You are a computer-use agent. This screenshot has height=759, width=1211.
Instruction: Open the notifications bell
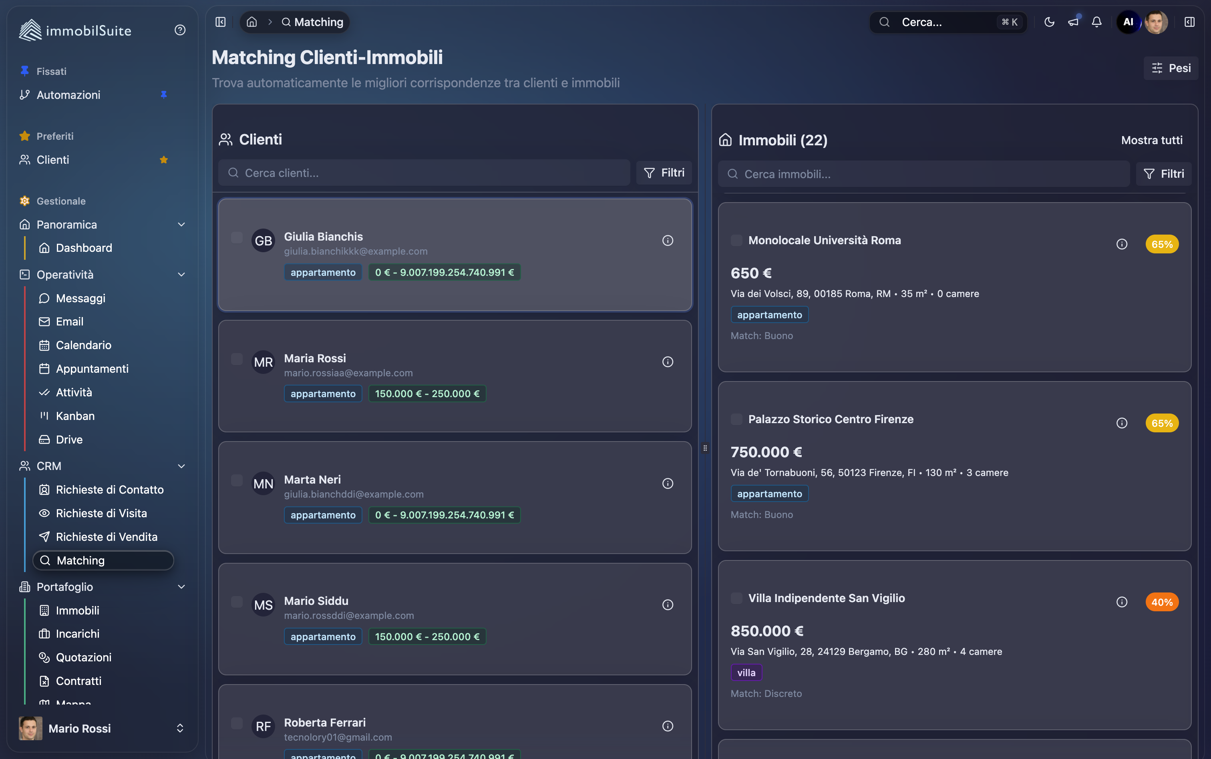point(1096,22)
